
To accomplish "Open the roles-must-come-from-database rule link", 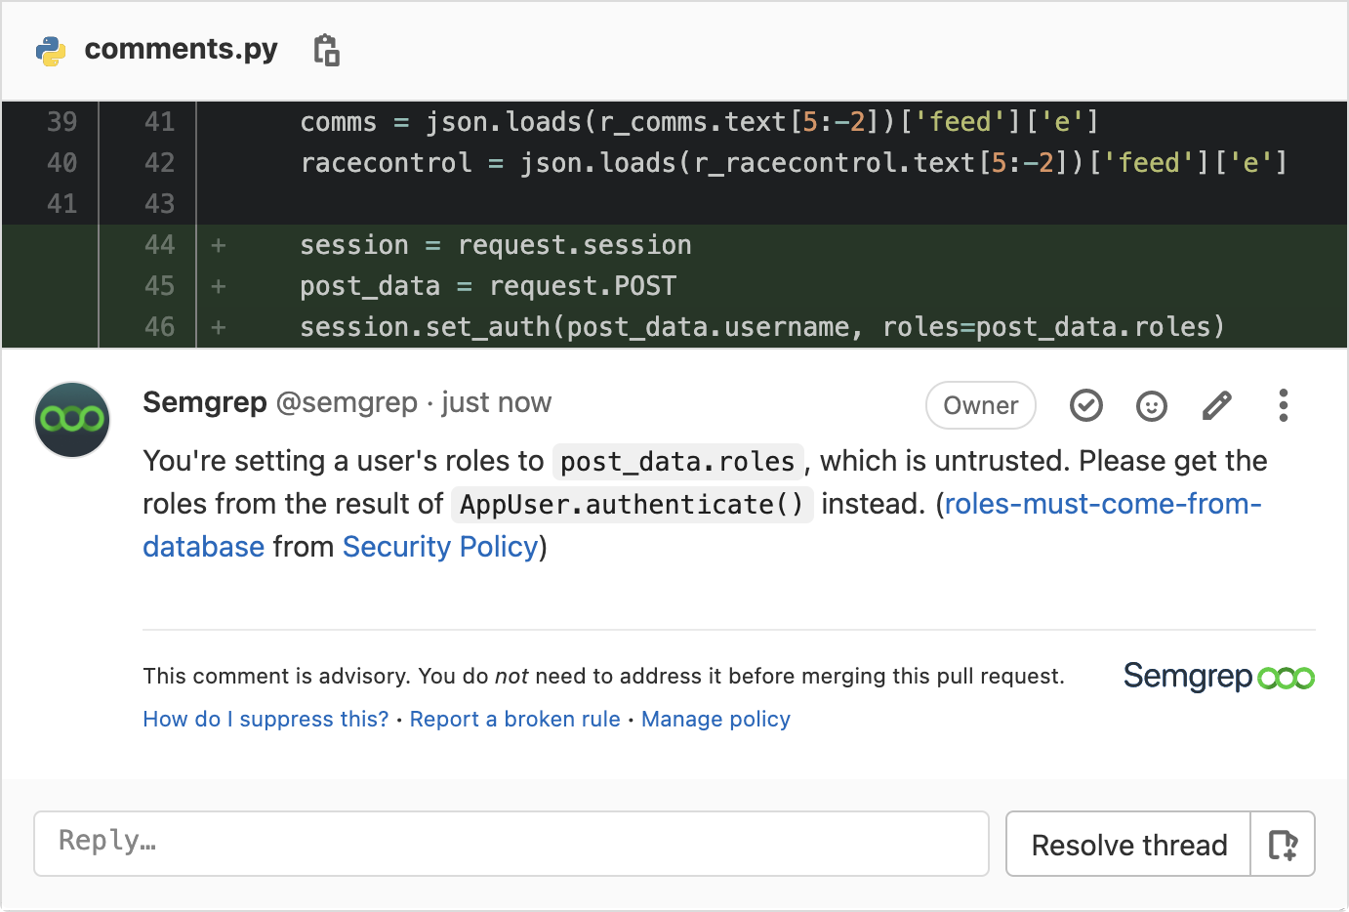I will pyautogui.click(x=1102, y=504).
